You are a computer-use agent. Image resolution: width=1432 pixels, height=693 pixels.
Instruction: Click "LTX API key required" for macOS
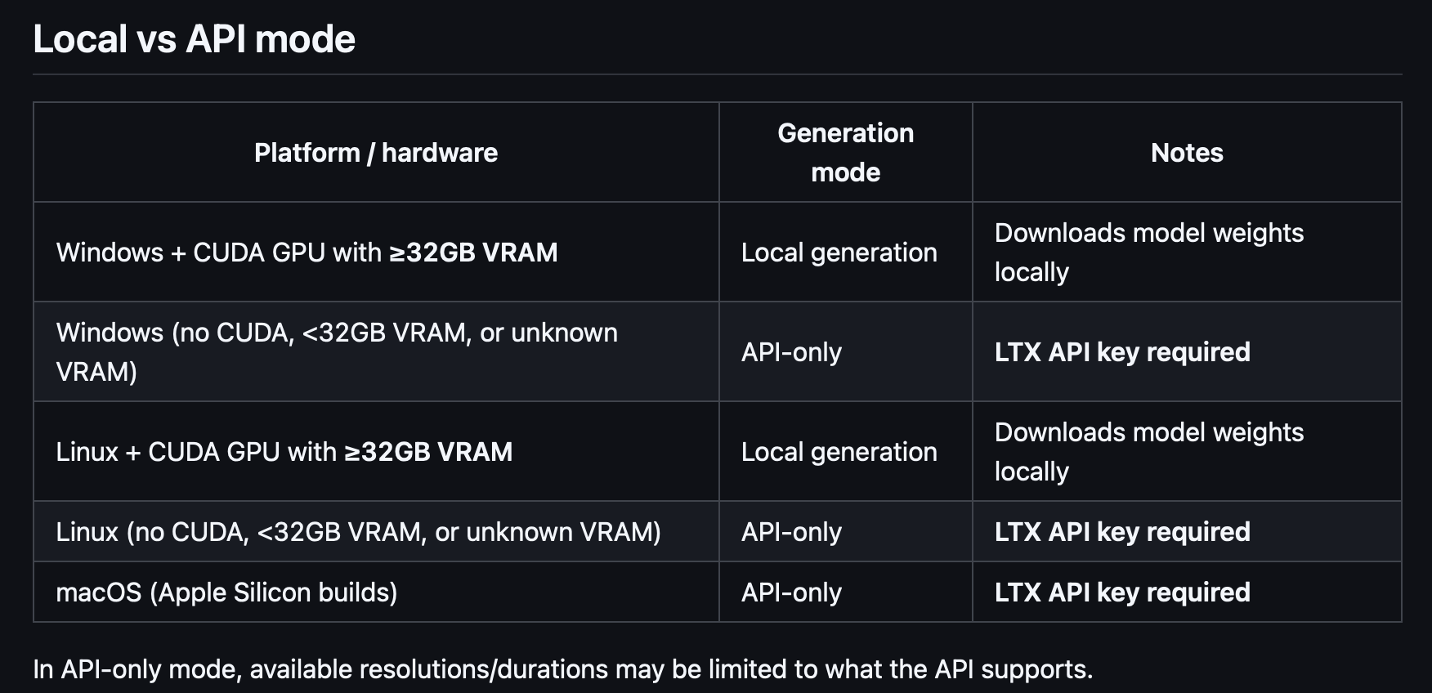point(1122,592)
